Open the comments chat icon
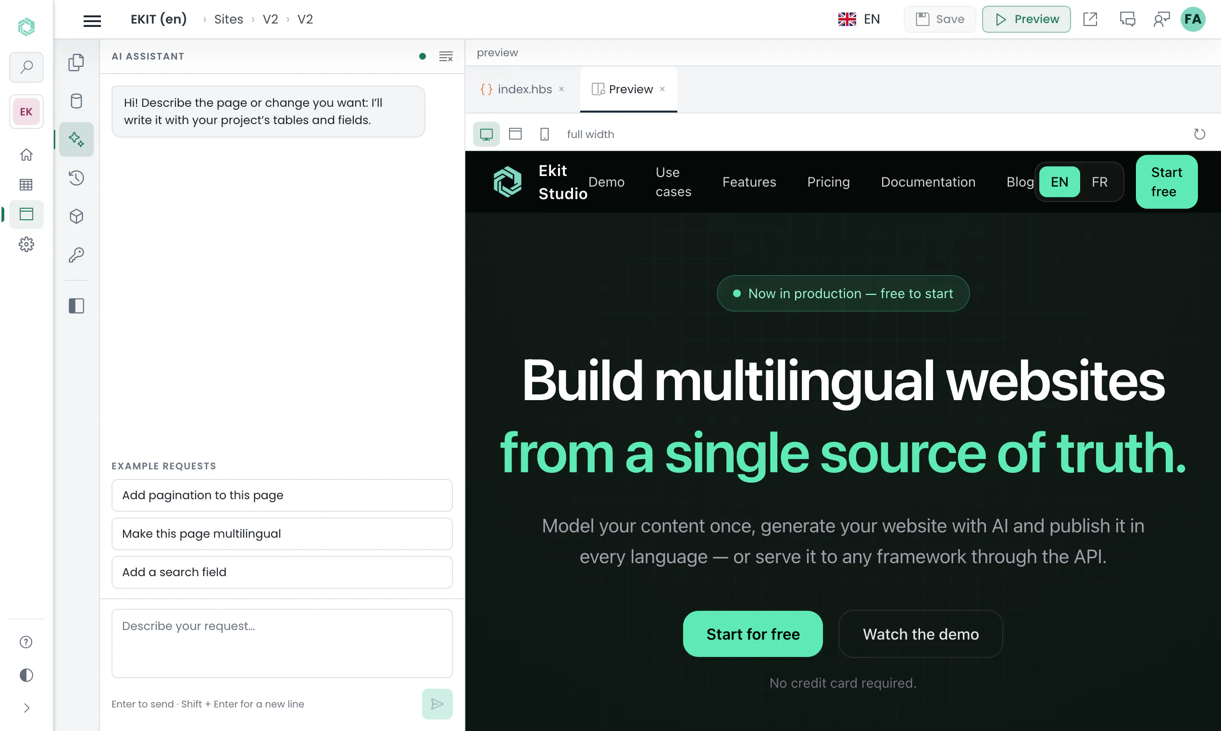Screen dimensions: 1221x731 (x=1127, y=19)
